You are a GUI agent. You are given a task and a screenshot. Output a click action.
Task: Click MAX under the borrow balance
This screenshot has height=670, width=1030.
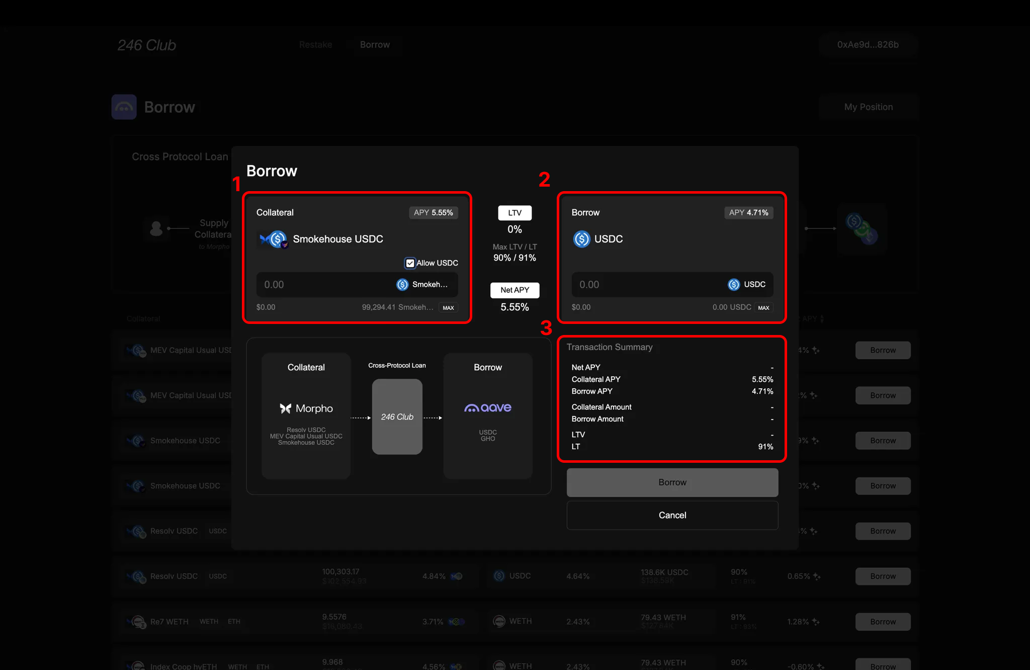point(763,308)
